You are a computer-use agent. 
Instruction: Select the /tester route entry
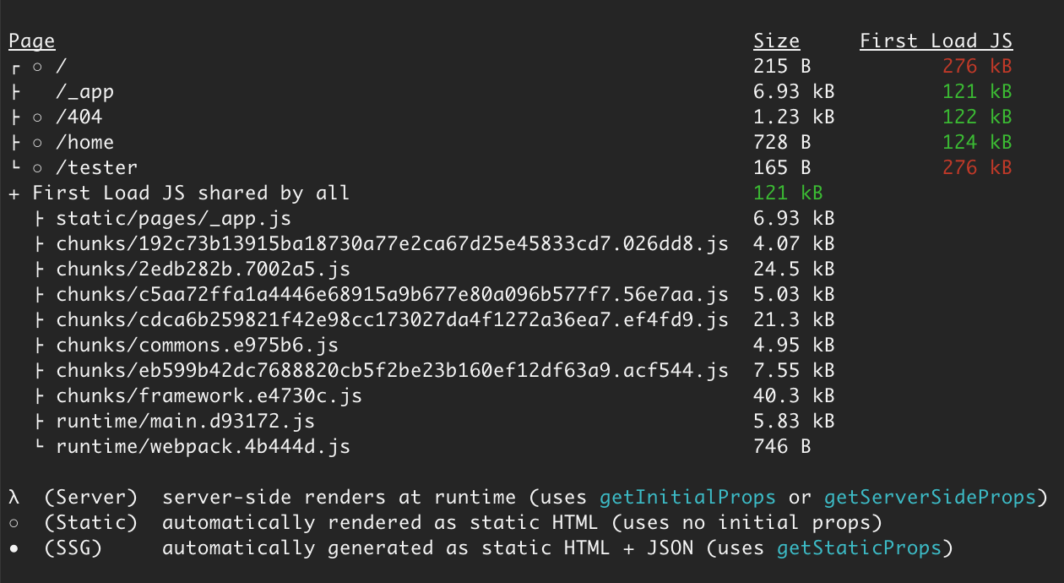(96, 168)
